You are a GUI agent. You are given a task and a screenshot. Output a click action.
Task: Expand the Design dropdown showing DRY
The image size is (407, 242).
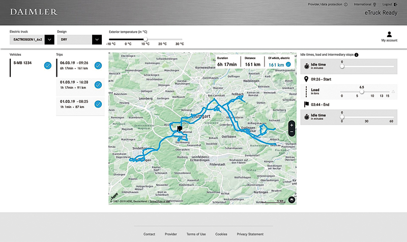[x=97, y=39]
